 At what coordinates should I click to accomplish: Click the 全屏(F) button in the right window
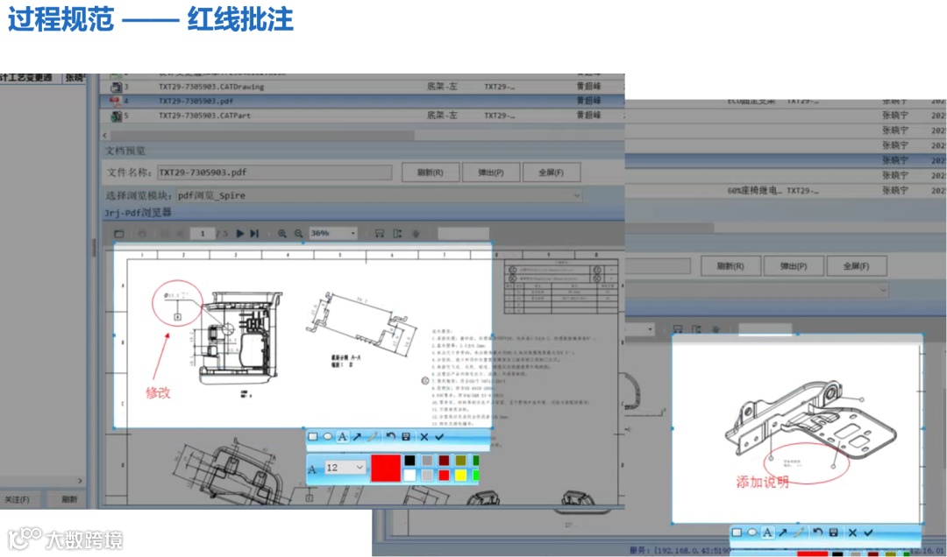[x=857, y=266]
